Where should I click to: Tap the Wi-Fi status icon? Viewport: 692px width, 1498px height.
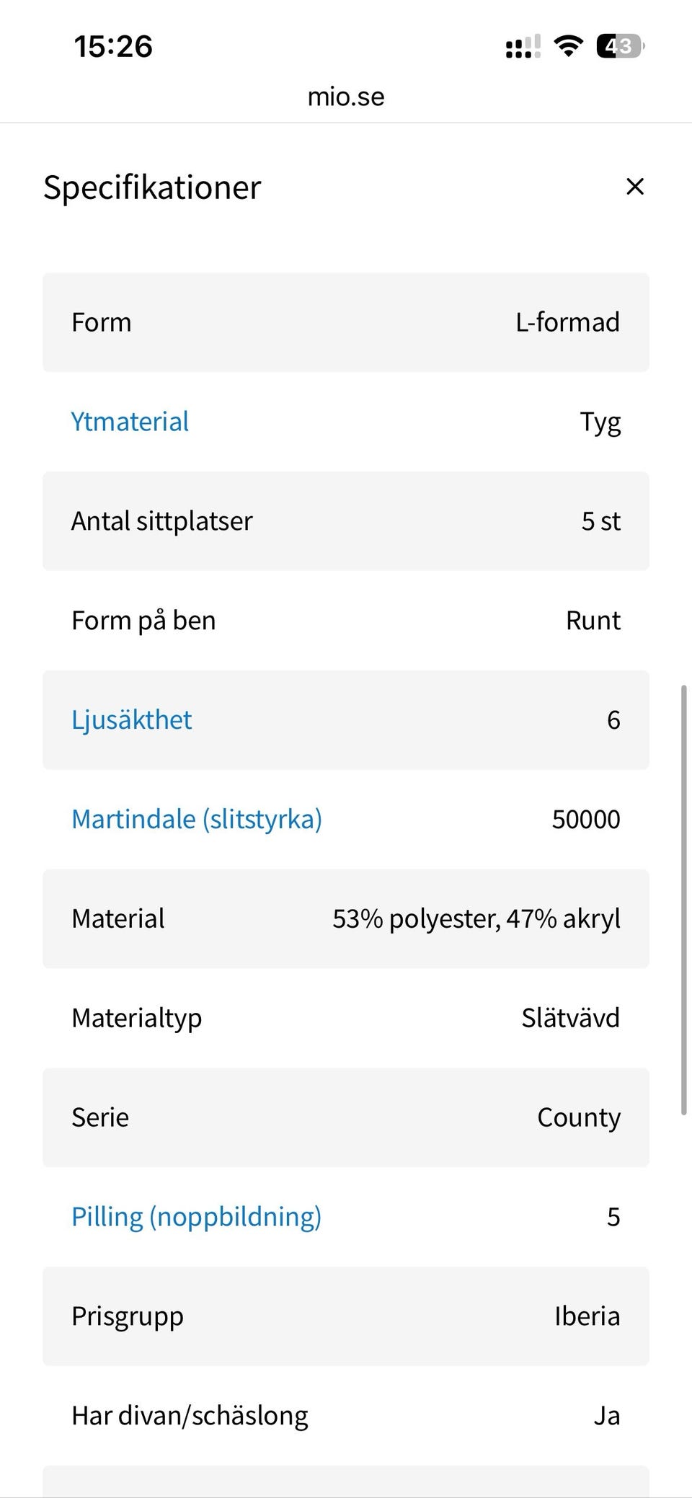click(x=568, y=47)
